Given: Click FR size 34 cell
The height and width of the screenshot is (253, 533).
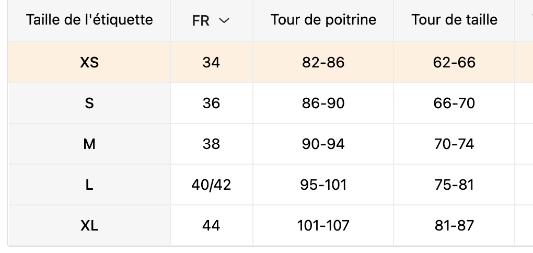Looking at the screenshot, I should [211, 62].
